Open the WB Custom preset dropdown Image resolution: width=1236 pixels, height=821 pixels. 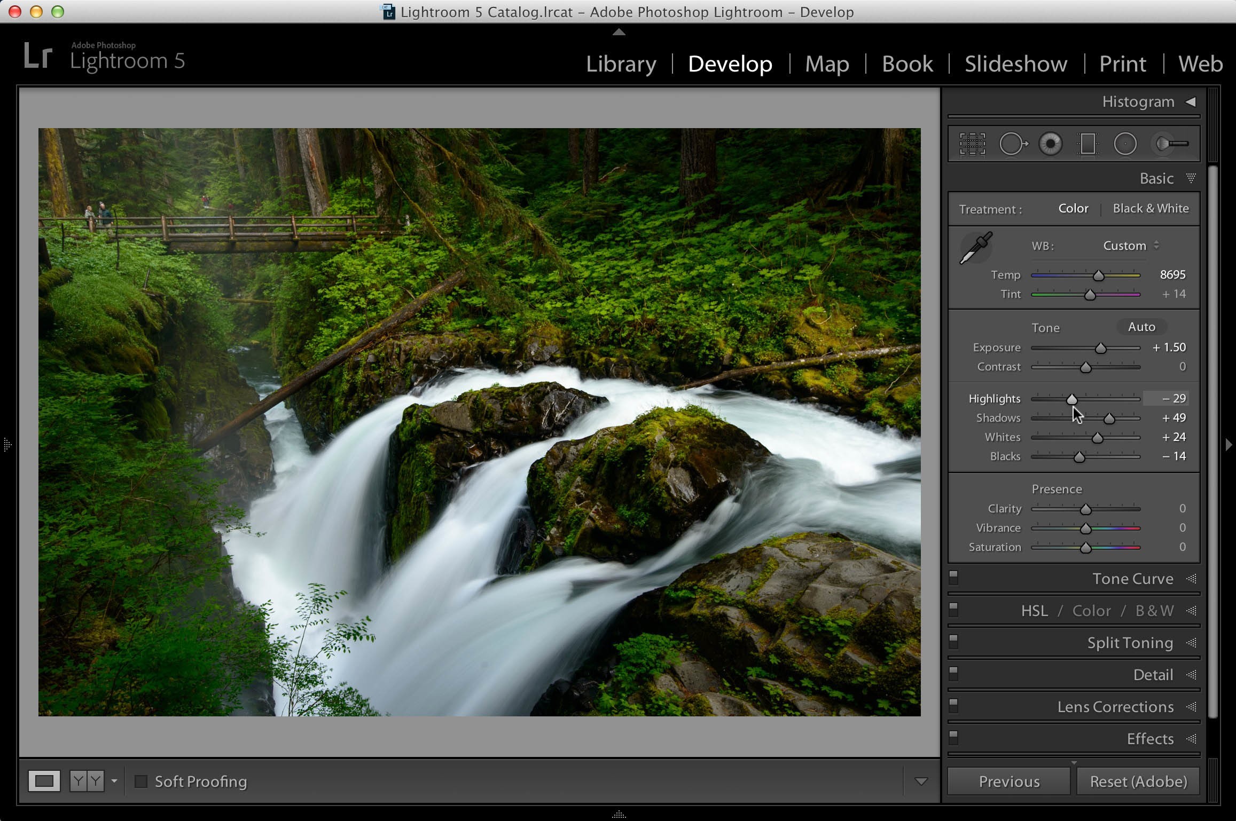[1131, 246]
